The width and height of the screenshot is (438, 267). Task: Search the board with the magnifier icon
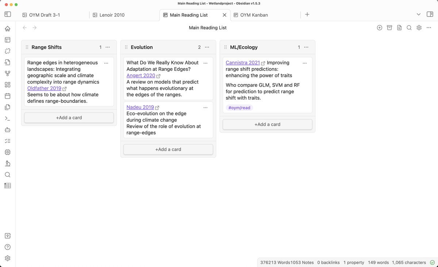[409, 27]
